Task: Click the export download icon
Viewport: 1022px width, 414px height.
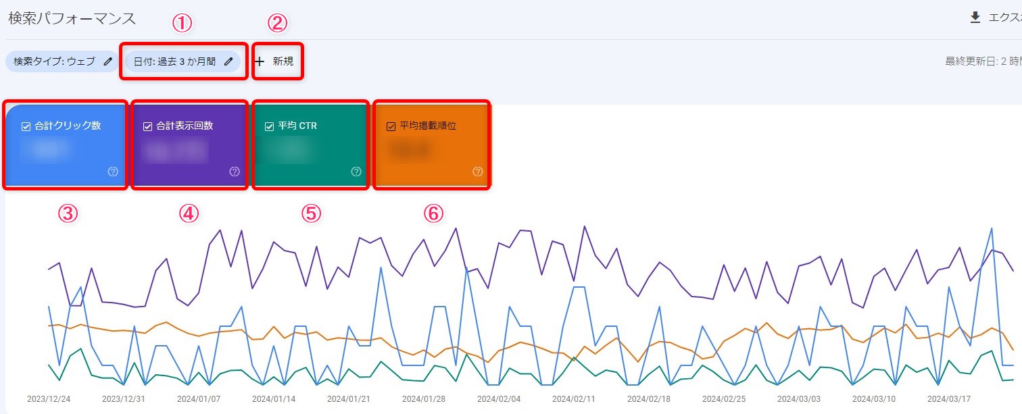Action: 975,18
